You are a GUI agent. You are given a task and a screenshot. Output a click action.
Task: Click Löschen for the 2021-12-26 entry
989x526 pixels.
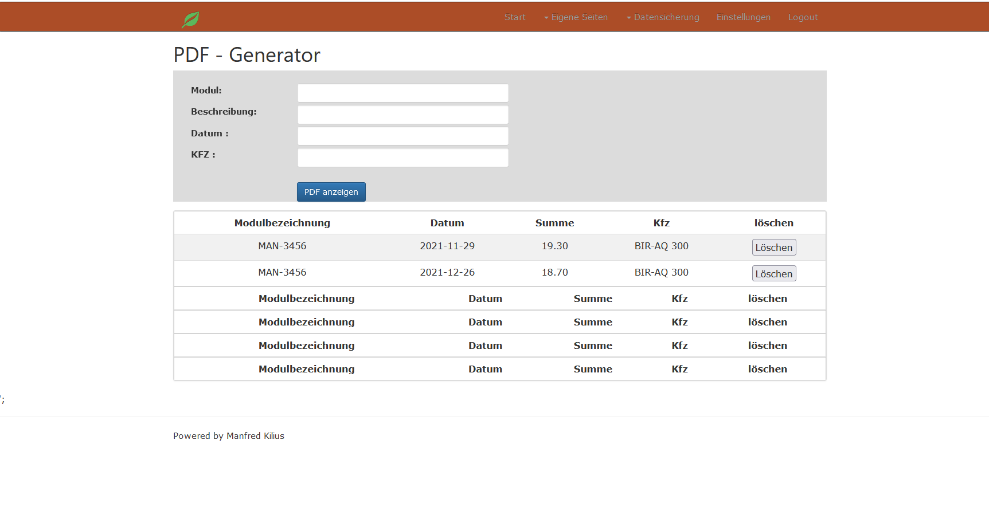click(x=773, y=274)
